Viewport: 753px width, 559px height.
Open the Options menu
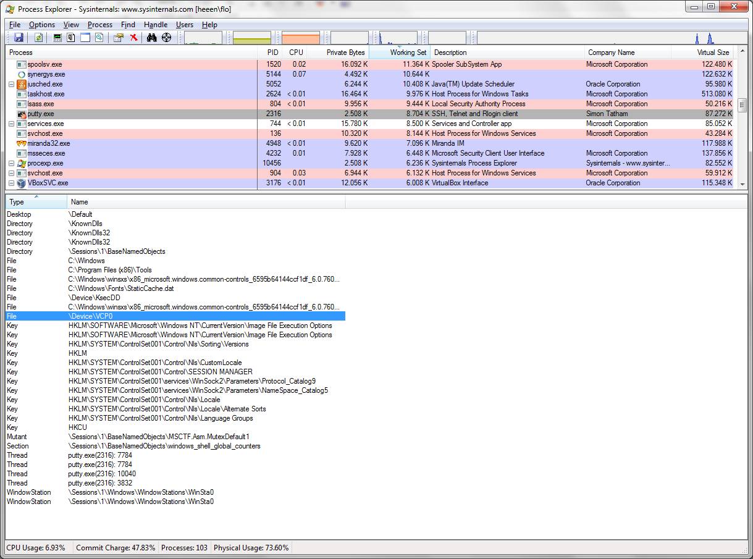pos(42,25)
